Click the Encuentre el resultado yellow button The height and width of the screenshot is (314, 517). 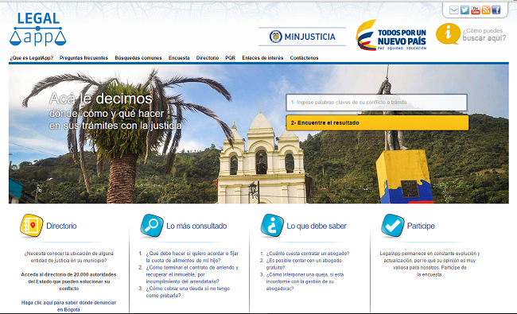(377, 122)
